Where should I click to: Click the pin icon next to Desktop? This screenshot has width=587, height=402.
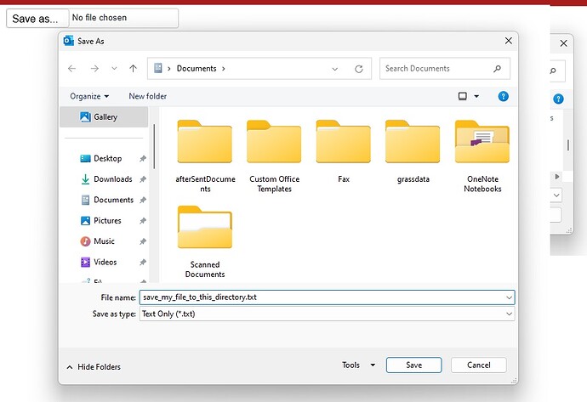pos(143,159)
